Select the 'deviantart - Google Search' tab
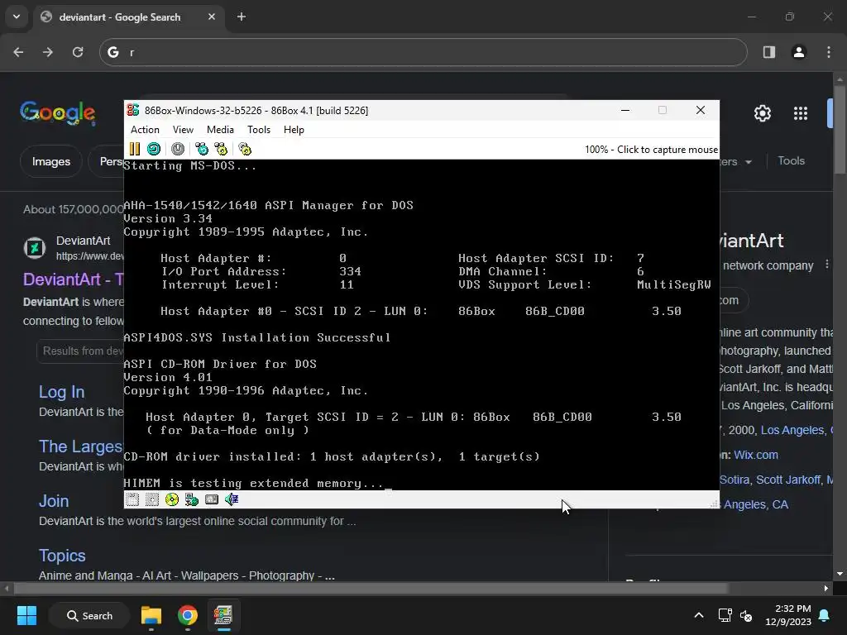This screenshot has height=635, width=847. click(x=119, y=17)
